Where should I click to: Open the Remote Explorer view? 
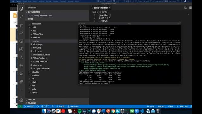click(21, 41)
